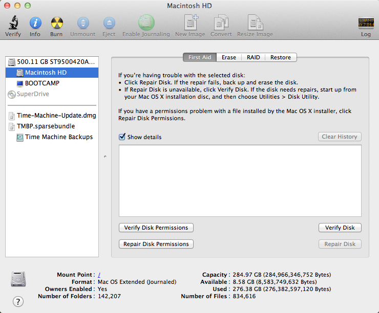Click the Burn radiation icon
Viewport: 379px width, 313px height.
(x=57, y=23)
